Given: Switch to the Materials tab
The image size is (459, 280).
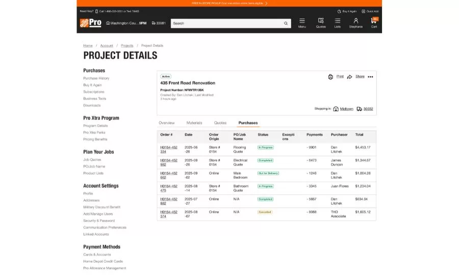Looking at the screenshot, I should coord(194,123).
